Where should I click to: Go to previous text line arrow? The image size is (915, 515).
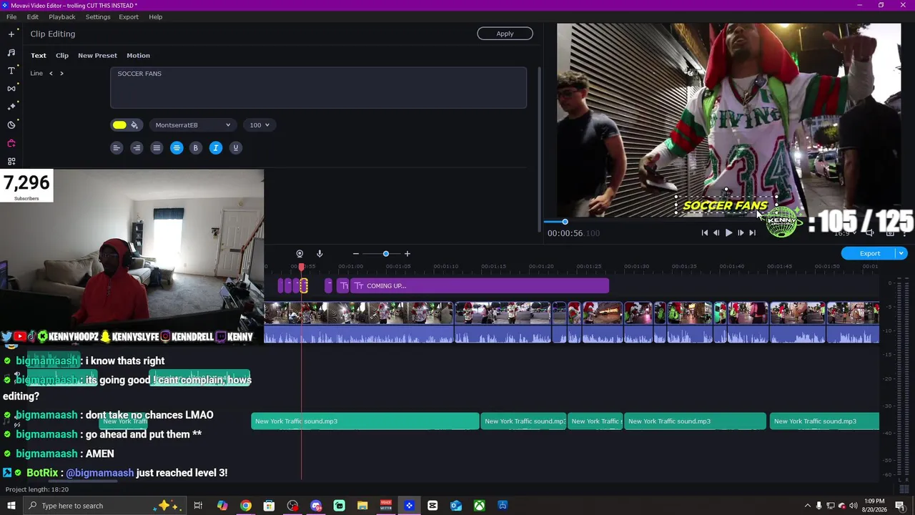click(51, 73)
